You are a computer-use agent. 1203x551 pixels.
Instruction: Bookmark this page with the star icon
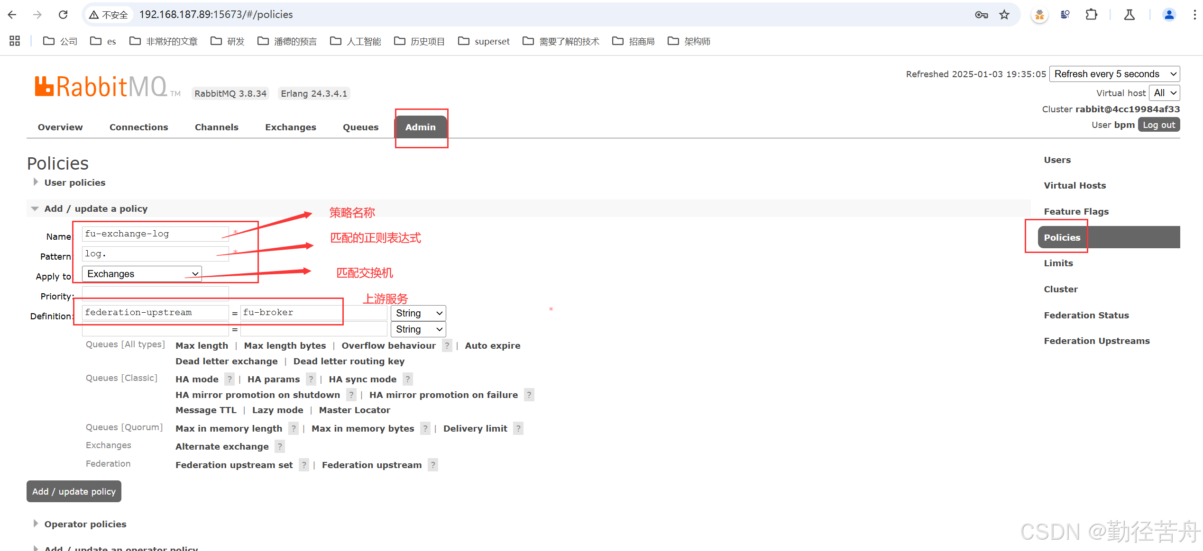coord(1004,14)
